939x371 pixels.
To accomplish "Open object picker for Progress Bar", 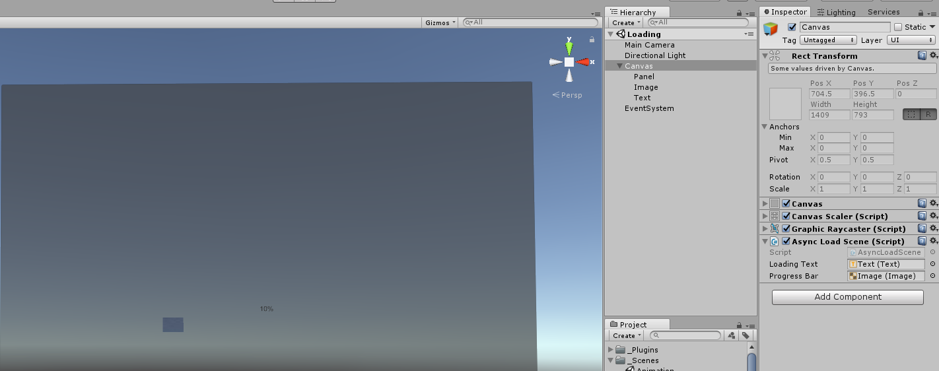I will point(932,276).
